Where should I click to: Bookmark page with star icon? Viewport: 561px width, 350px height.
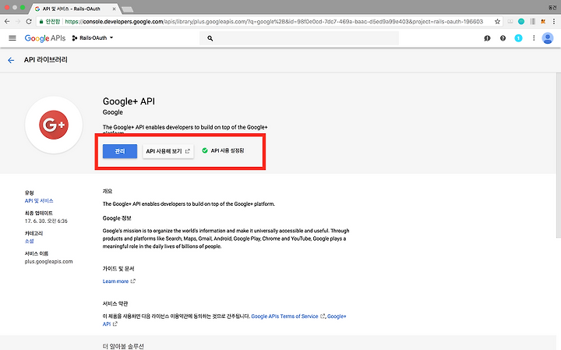pyautogui.click(x=497, y=22)
